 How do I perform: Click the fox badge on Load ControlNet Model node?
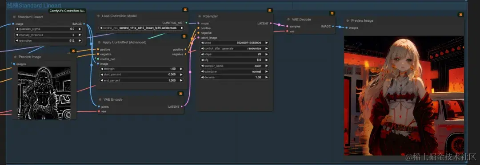(x=185, y=10)
